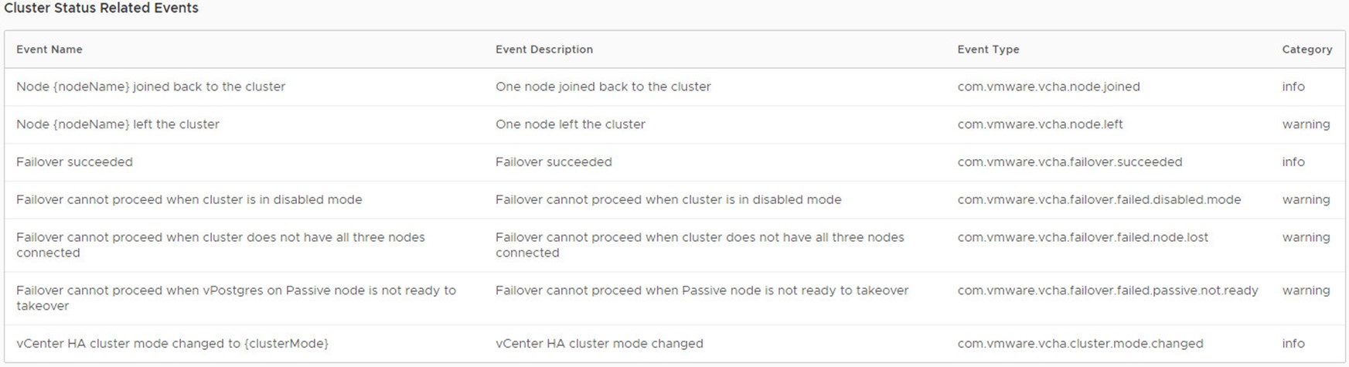Click the 'One node left the cluster' description

pyautogui.click(x=571, y=124)
